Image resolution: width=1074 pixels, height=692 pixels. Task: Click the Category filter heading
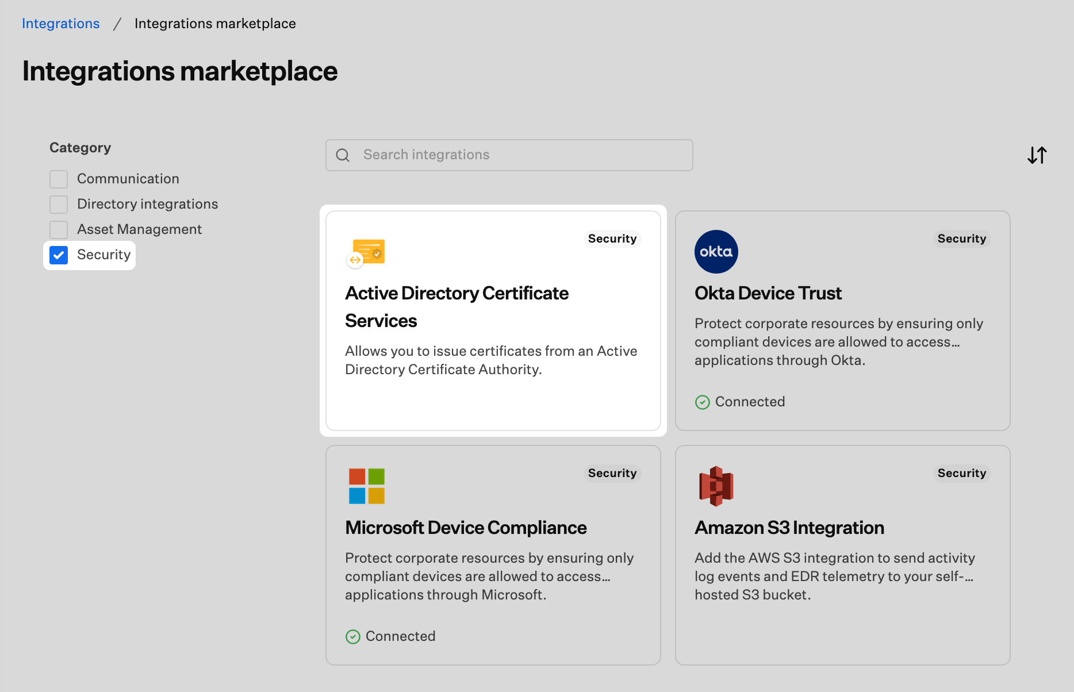coord(80,148)
